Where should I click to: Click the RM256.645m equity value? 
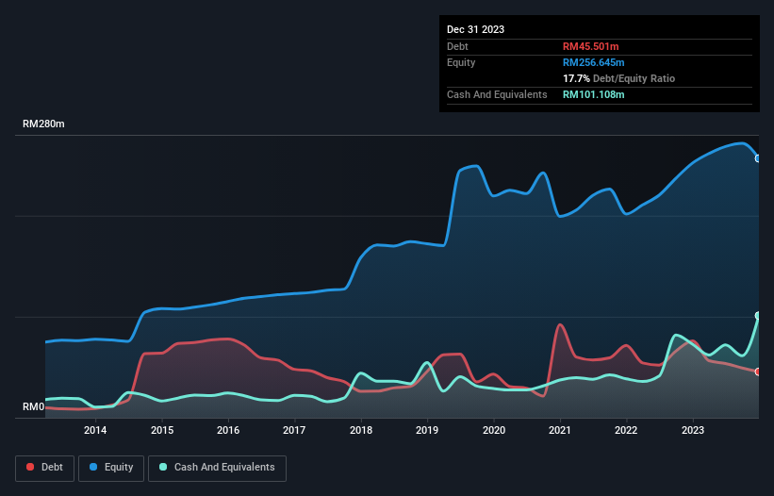(593, 62)
